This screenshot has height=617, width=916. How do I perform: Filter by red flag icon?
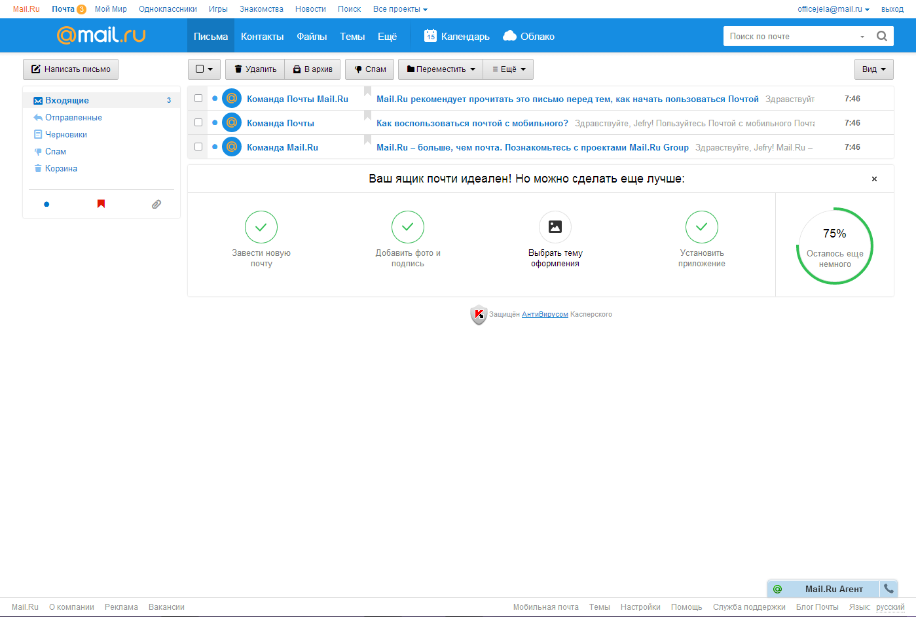101,204
